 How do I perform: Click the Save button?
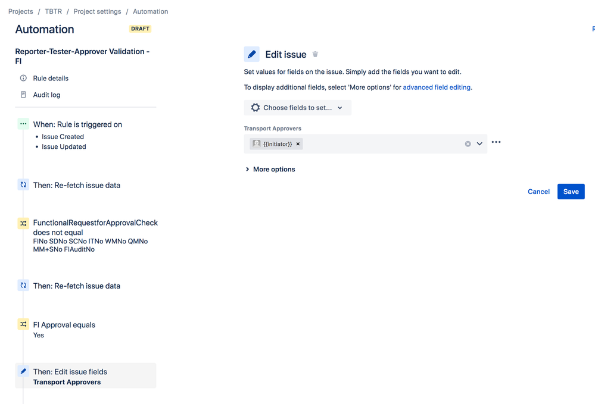(x=571, y=192)
